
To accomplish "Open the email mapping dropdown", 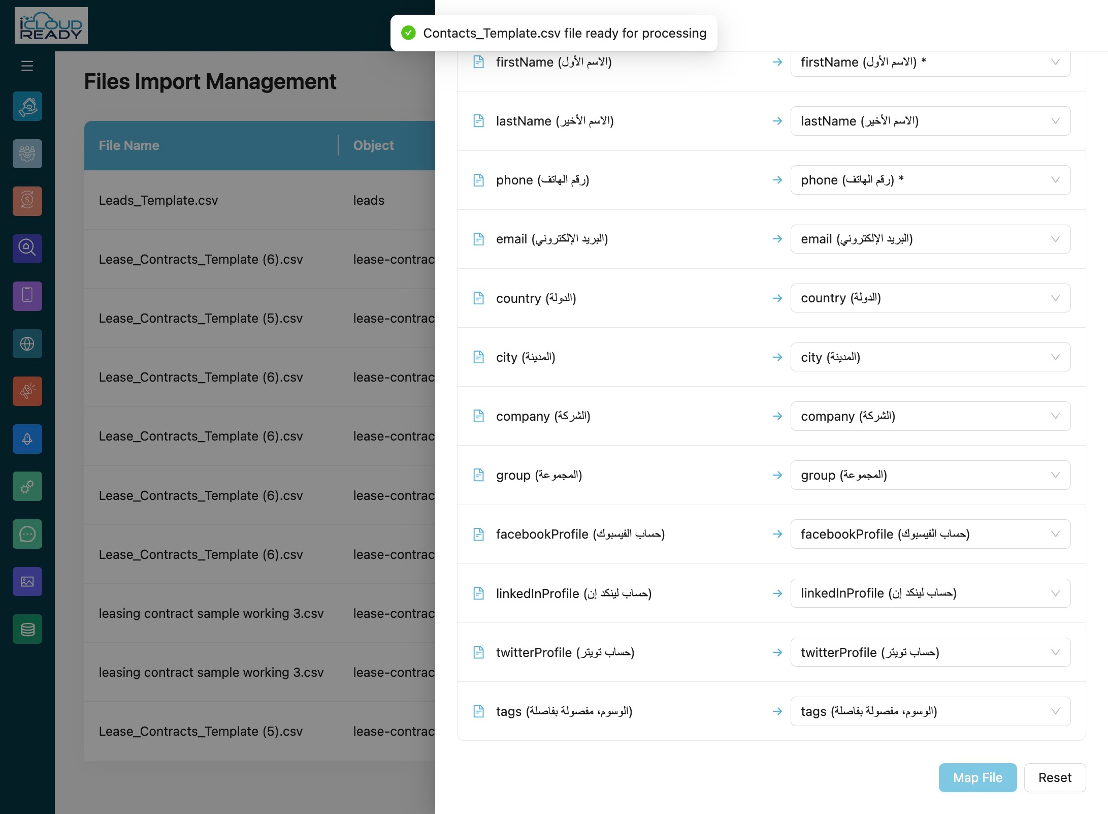I will coord(930,239).
